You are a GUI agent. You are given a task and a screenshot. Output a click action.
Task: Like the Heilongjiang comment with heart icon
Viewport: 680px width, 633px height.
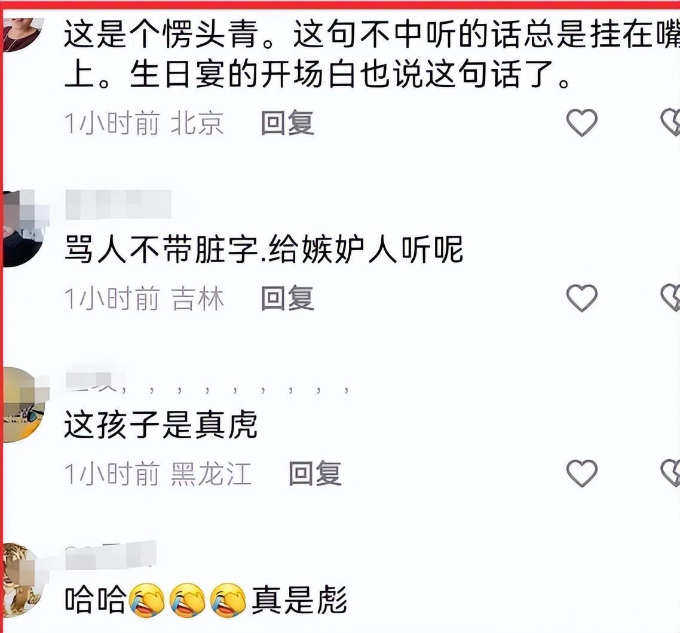[x=581, y=473]
